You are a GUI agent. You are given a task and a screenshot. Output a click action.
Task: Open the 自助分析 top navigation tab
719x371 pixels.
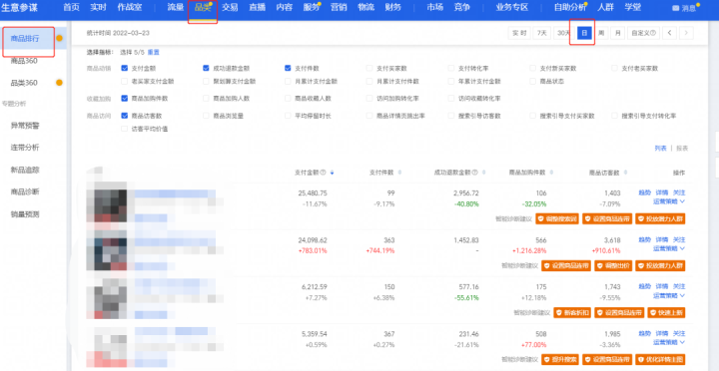click(570, 7)
